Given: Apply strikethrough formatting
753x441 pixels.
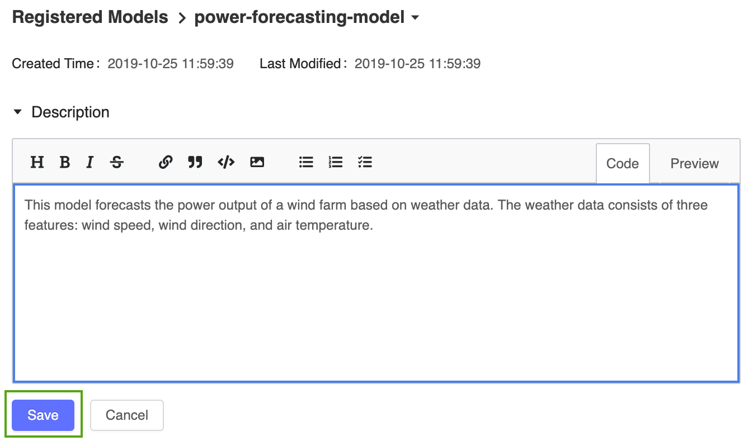Looking at the screenshot, I should (117, 163).
